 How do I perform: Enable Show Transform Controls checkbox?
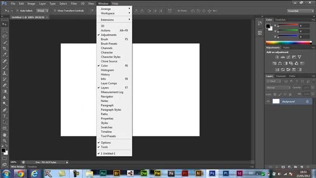55,11
